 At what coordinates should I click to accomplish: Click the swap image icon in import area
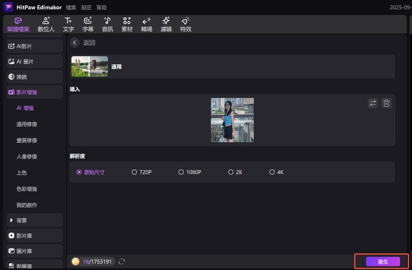point(373,103)
